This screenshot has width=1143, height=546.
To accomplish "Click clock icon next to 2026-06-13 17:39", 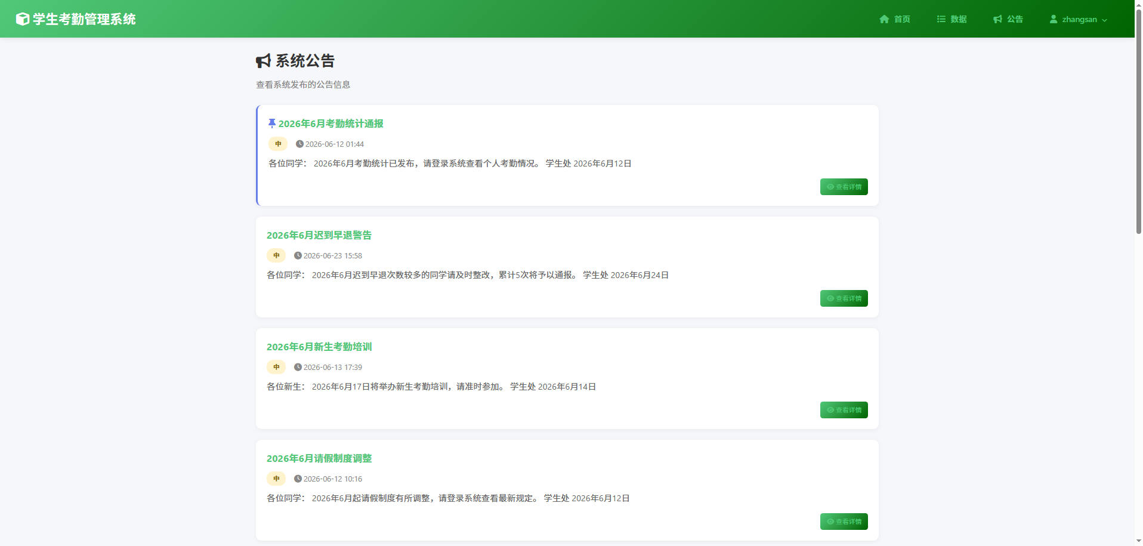I will pyautogui.click(x=298, y=367).
